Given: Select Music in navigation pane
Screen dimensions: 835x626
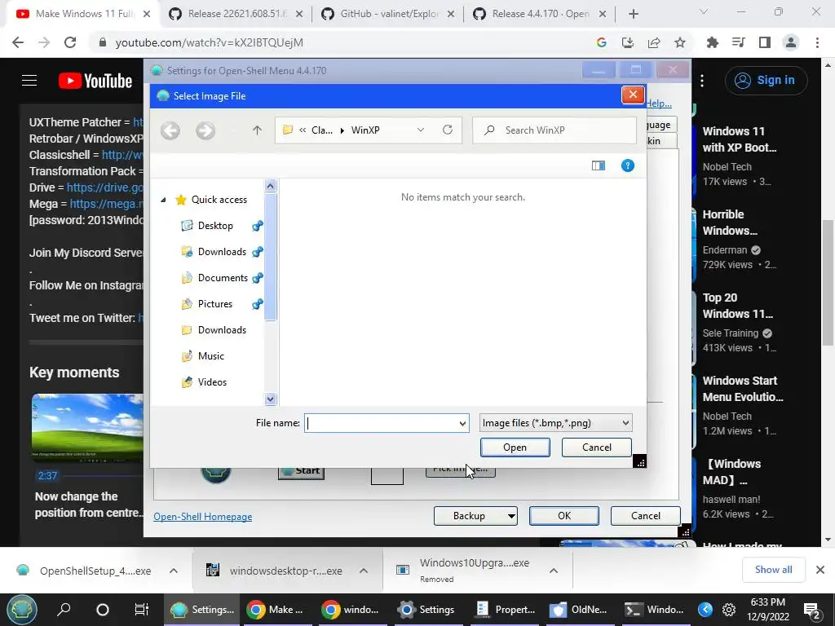Looking at the screenshot, I should pyautogui.click(x=211, y=356).
